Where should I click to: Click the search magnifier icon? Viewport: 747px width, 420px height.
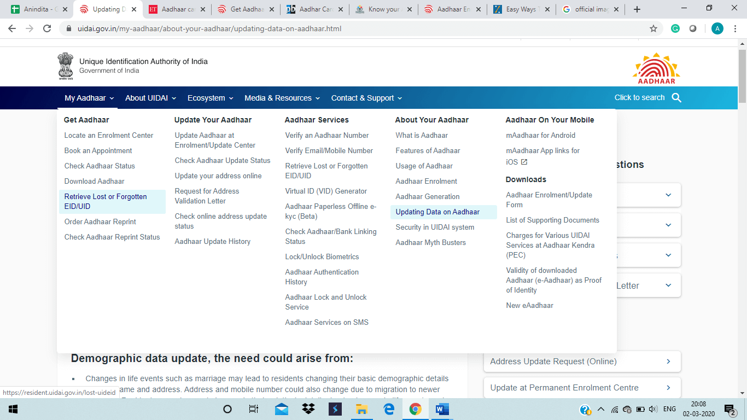tap(676, 98)
